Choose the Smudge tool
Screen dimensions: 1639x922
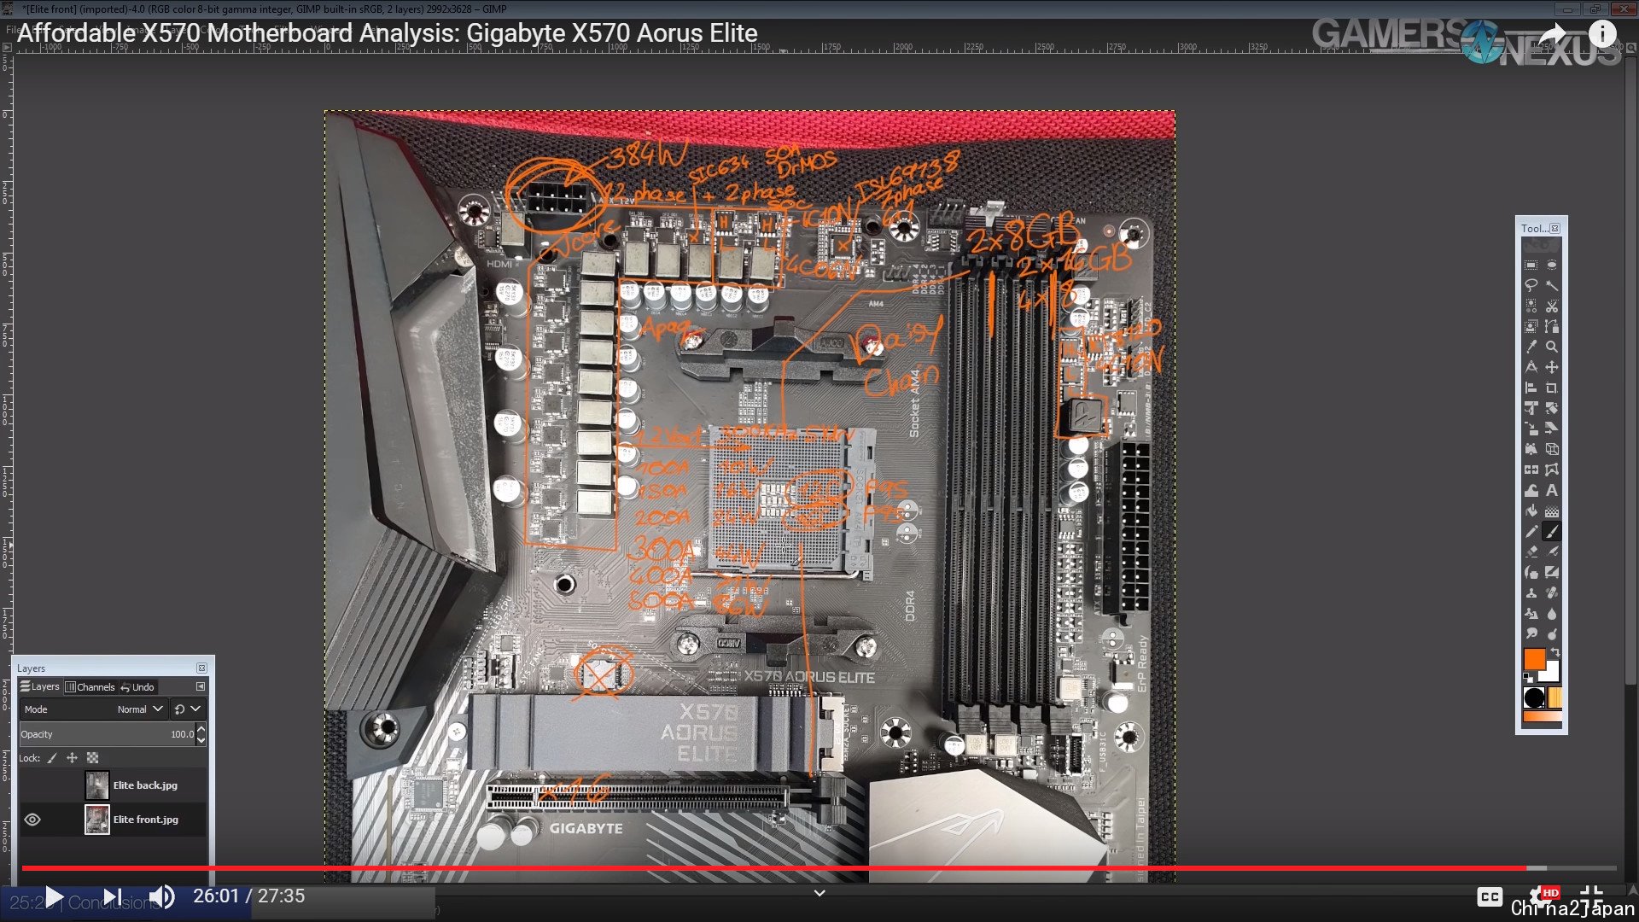tap(1531, 634)
